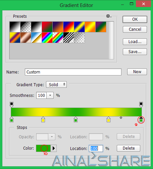Select the left opacity stop
153x169 pixels.
tap(11, 105)
